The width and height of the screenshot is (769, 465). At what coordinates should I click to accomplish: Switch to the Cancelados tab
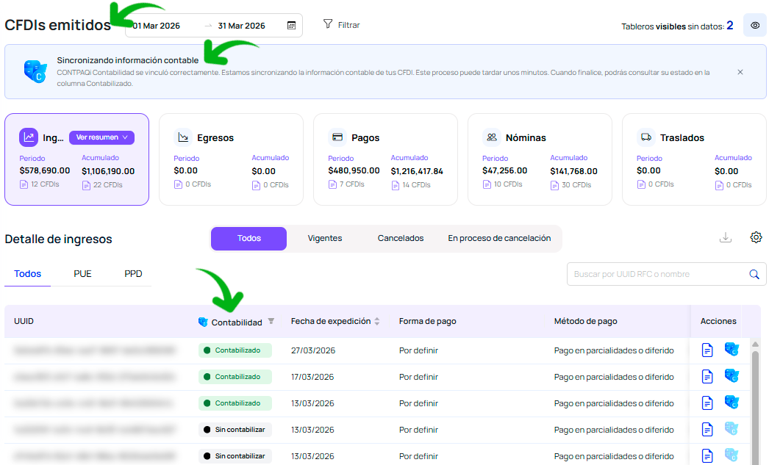400,238
